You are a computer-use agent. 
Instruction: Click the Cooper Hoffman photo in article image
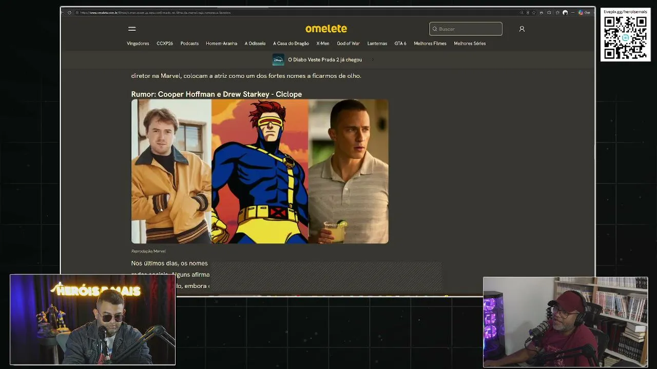tap(171, 171)
